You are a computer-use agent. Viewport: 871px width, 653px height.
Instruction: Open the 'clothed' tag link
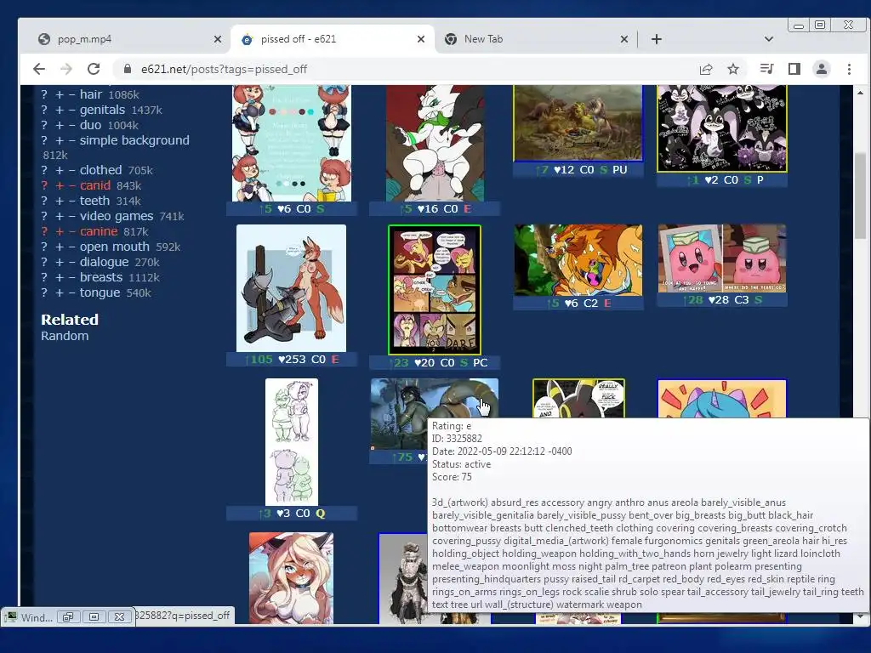[x=100, y=170]
